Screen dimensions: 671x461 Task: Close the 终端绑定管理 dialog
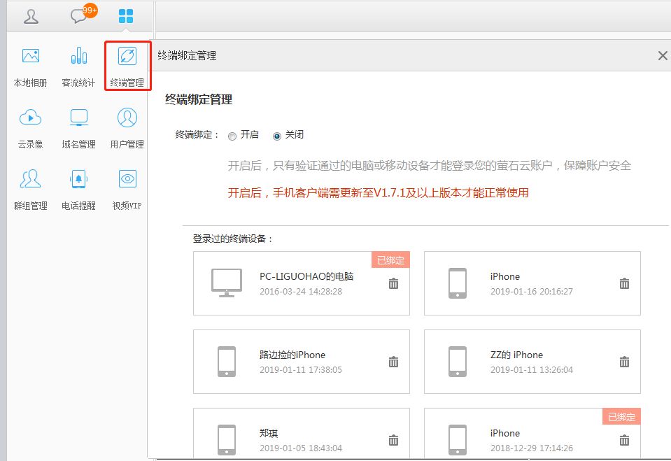(662, 56)
